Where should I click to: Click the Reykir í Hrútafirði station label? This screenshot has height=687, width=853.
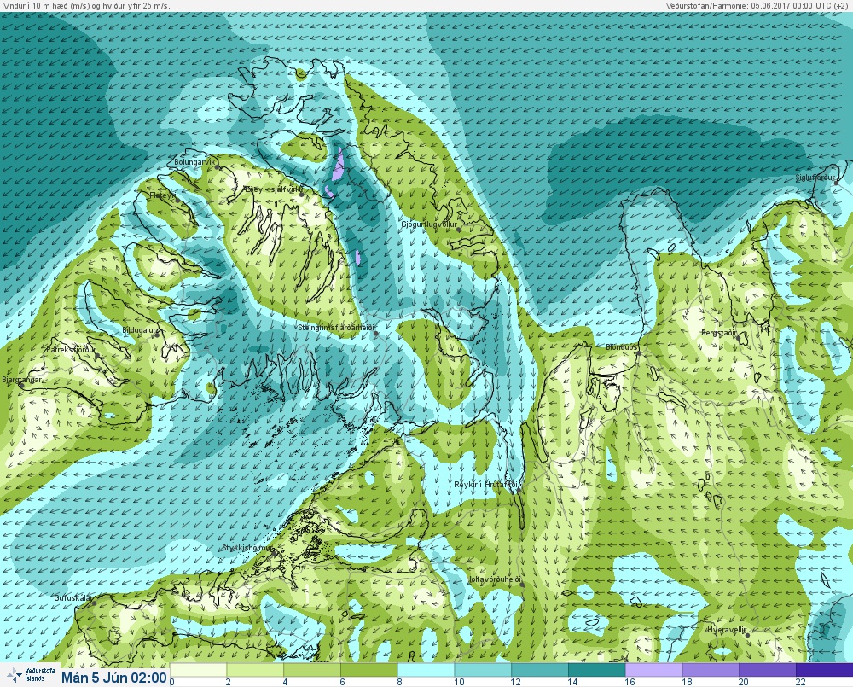(x=487, y=485)
